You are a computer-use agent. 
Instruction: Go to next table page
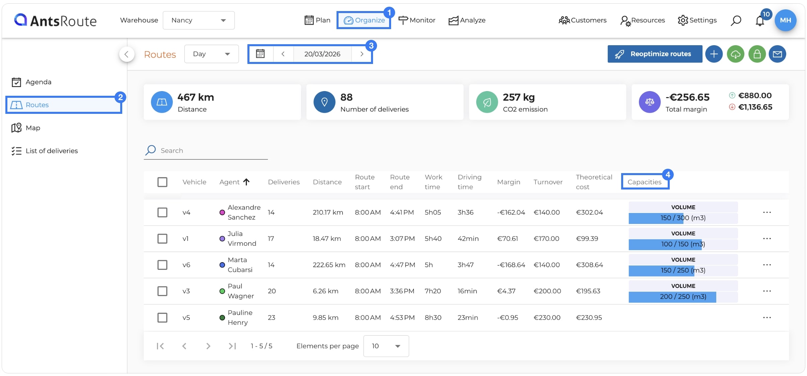(208, 346)
